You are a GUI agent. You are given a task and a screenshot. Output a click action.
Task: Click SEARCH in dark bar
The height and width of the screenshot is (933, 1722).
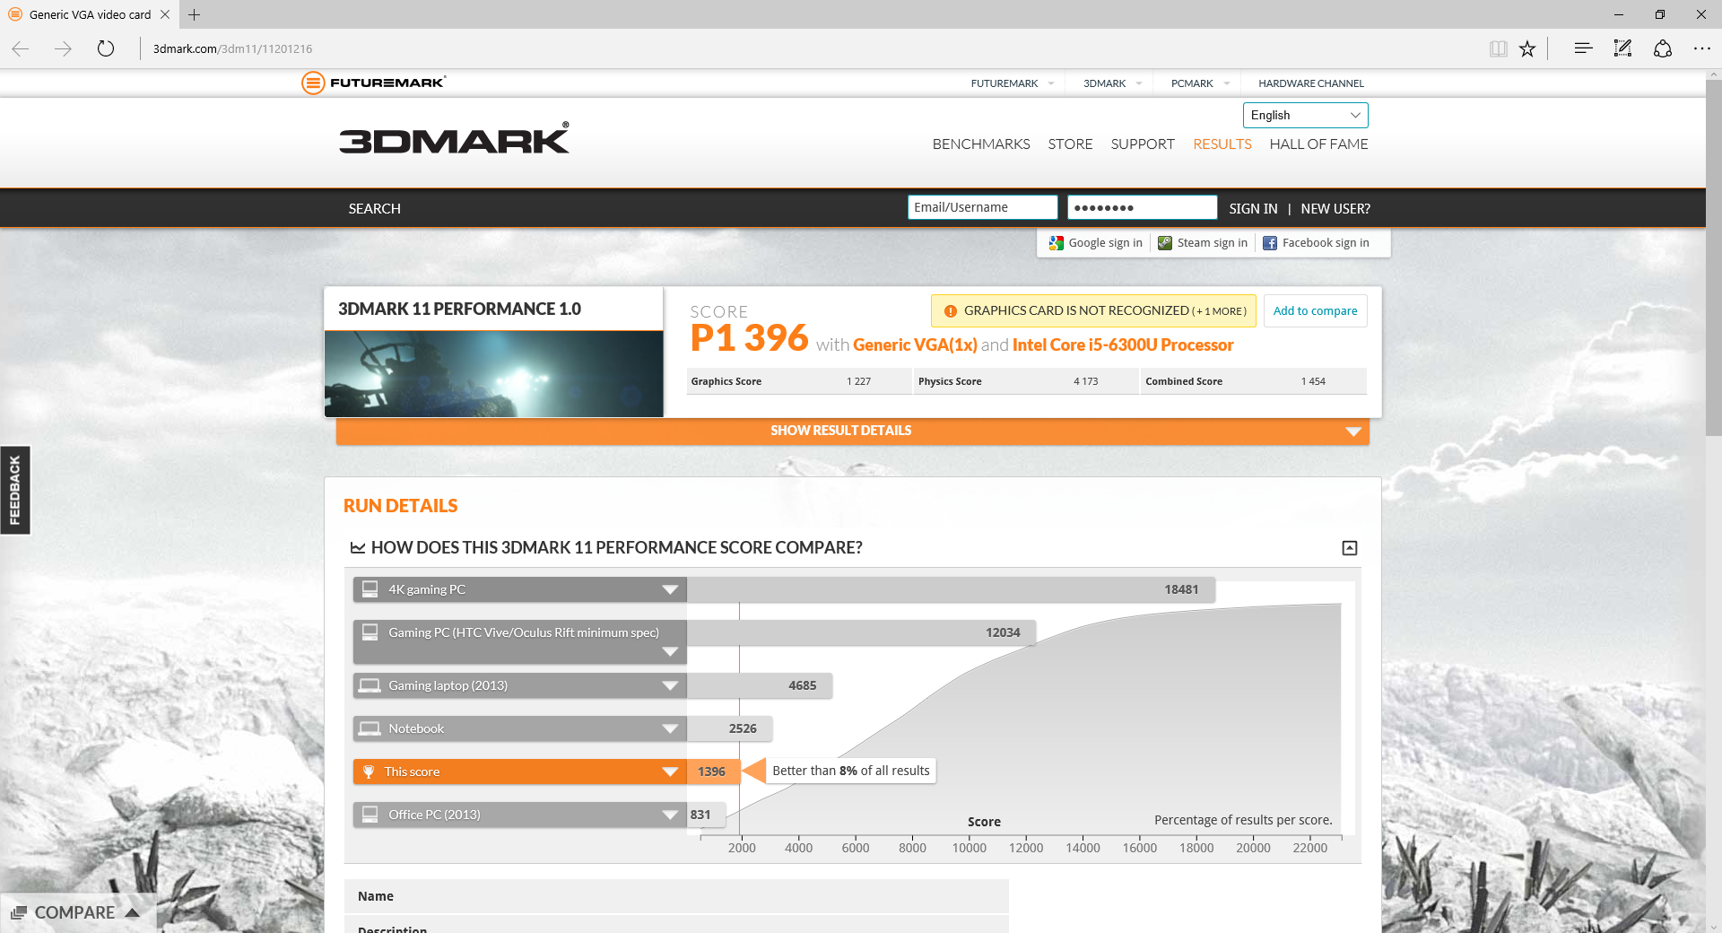pos(374,208)
